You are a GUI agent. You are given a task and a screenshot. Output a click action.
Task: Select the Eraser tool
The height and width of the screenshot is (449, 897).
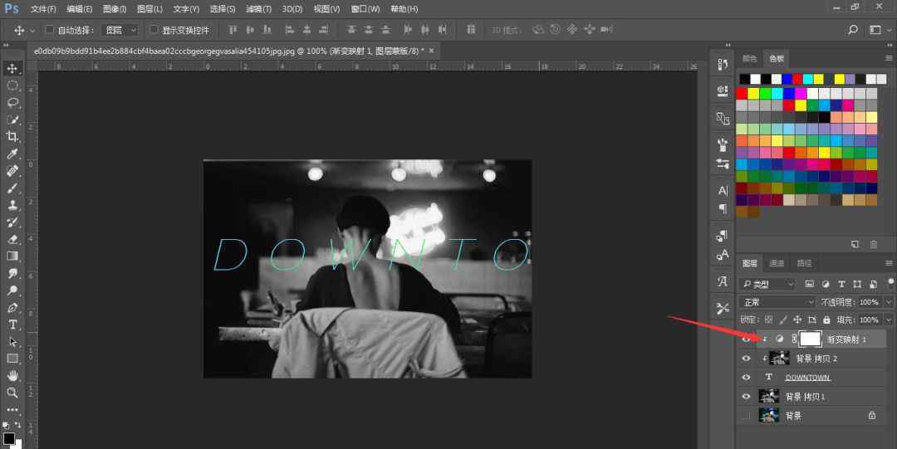[12, 239]
